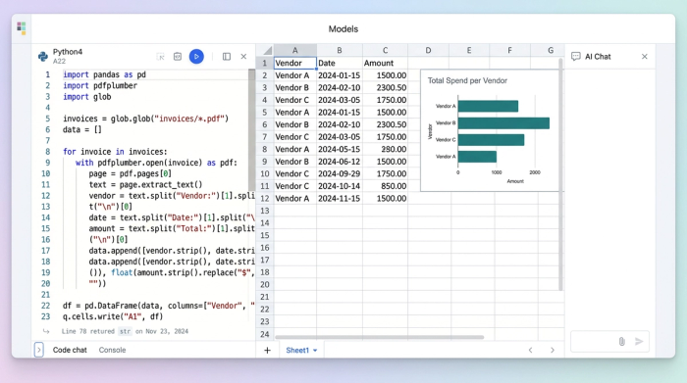
Task: Click amount 280.00 cell
Action: 385,149
